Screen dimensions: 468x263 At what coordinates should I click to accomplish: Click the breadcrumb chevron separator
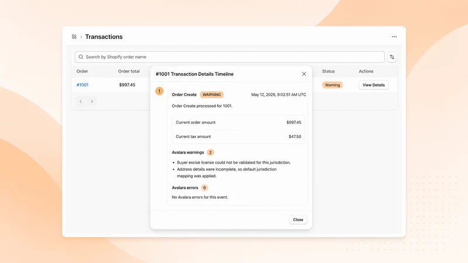(81, 37)
